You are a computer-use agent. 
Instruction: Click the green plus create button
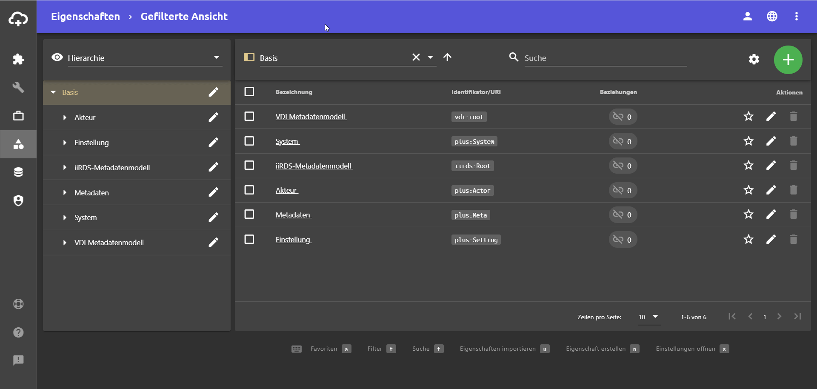tap(788, 60)
